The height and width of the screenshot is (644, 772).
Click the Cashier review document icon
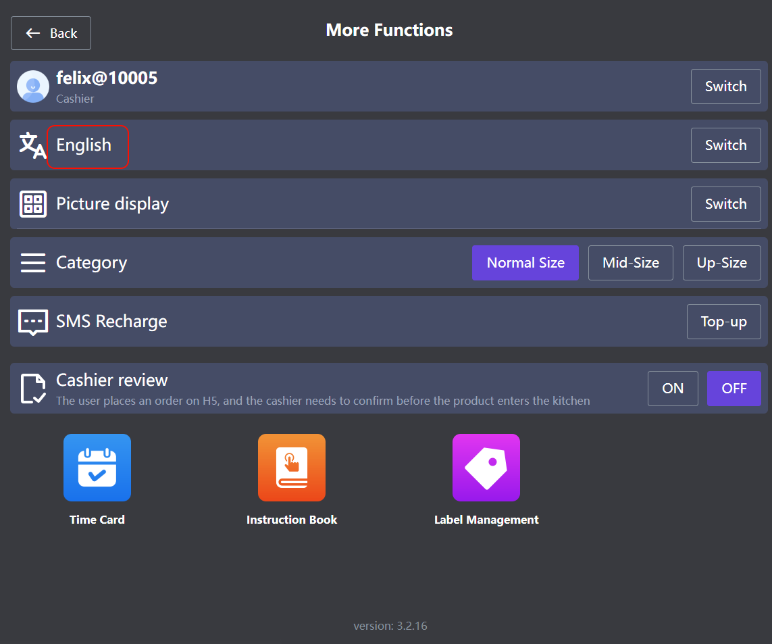point(33,389)
